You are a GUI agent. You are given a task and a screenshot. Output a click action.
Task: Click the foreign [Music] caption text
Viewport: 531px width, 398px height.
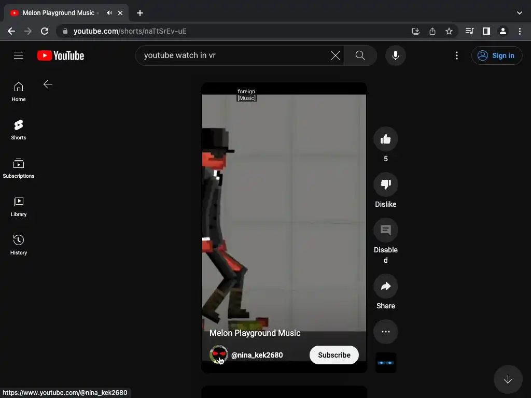click(x=246, y=95)
